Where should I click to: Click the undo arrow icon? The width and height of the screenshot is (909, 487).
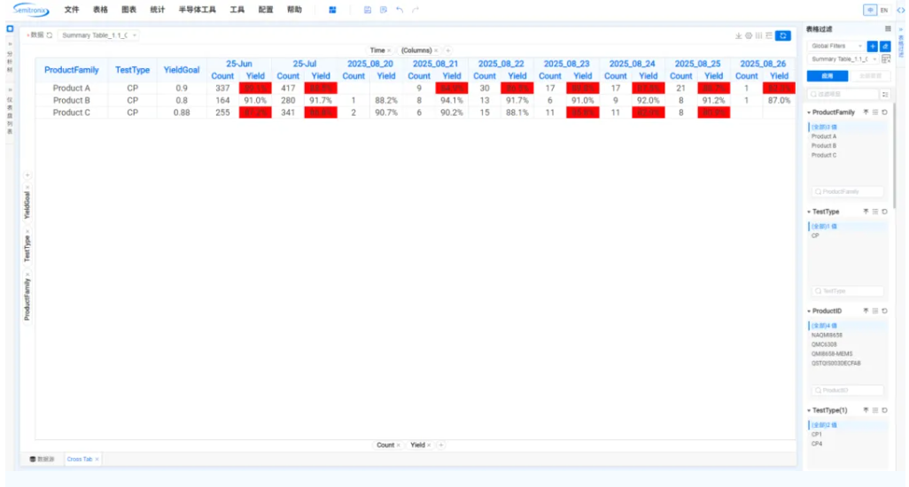400,10
